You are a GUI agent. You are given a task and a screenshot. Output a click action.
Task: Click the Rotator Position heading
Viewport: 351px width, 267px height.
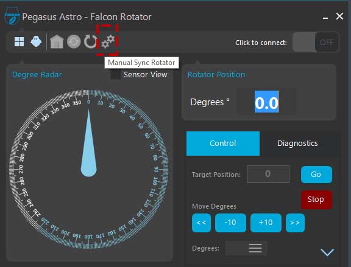coord(216,75)
